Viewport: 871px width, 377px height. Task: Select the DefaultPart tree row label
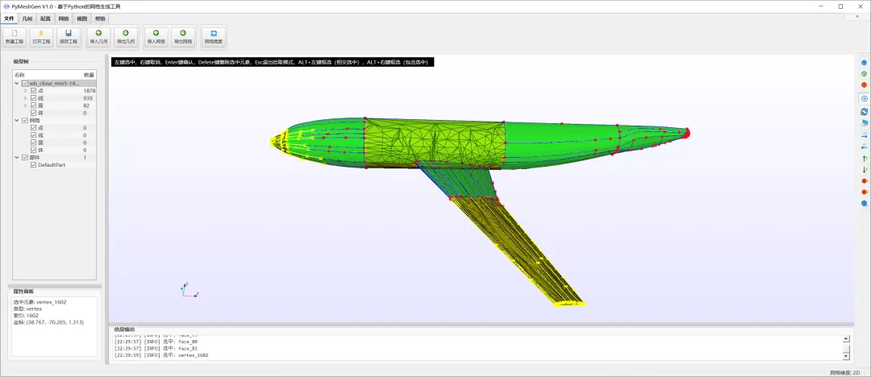tap(52, 165)
